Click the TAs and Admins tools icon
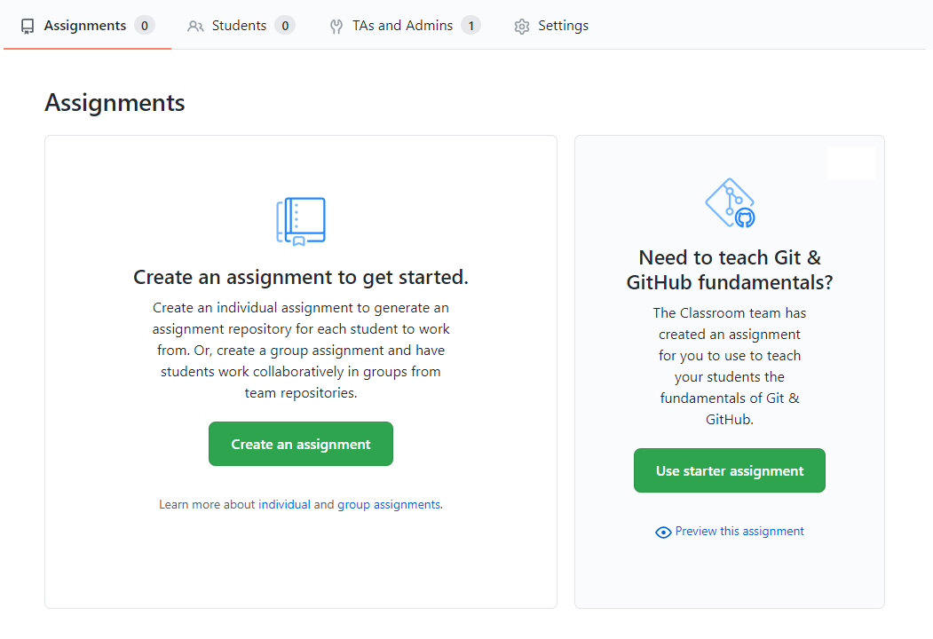This screenshot has height=639, width=933. (x=336, y=26)
